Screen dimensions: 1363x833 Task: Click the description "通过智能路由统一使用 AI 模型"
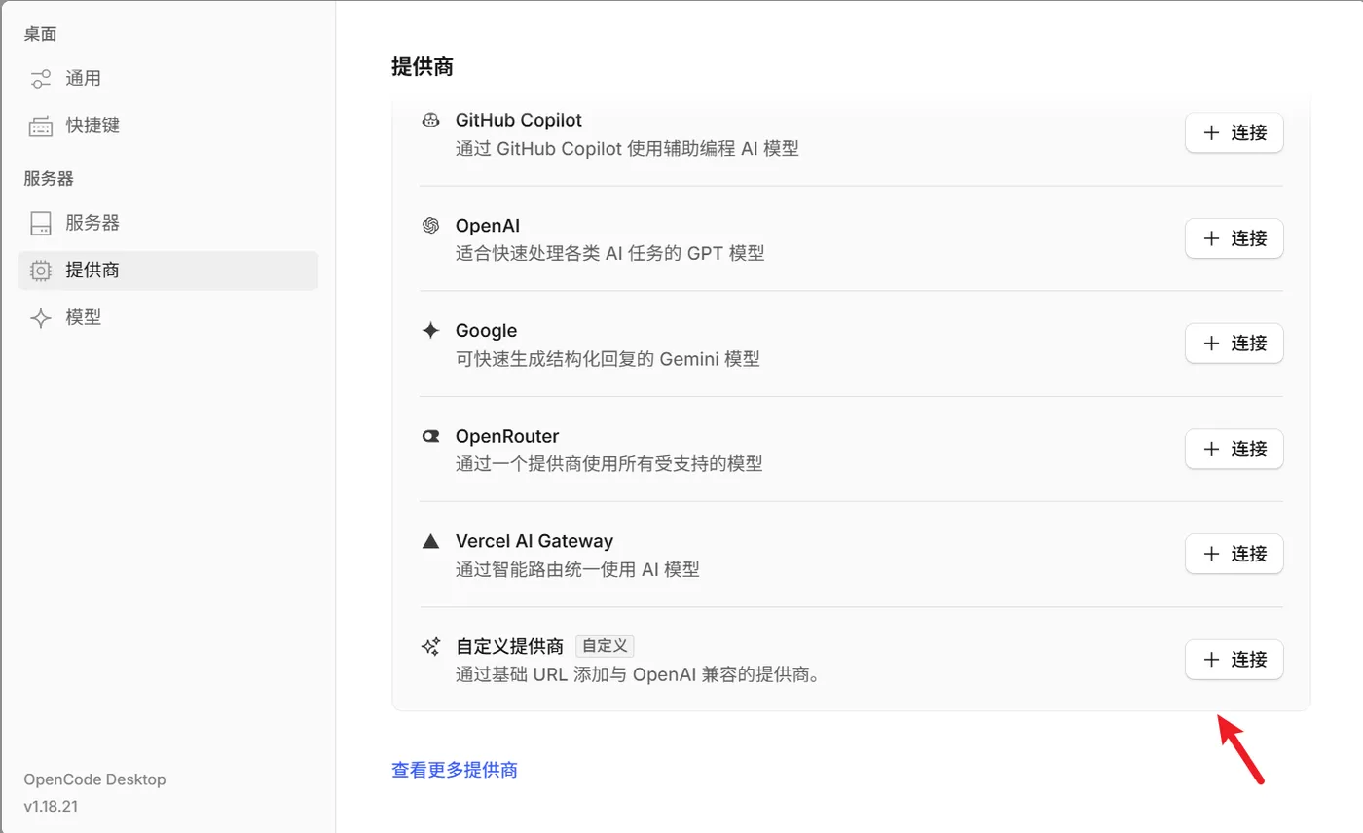click(578, 569)
